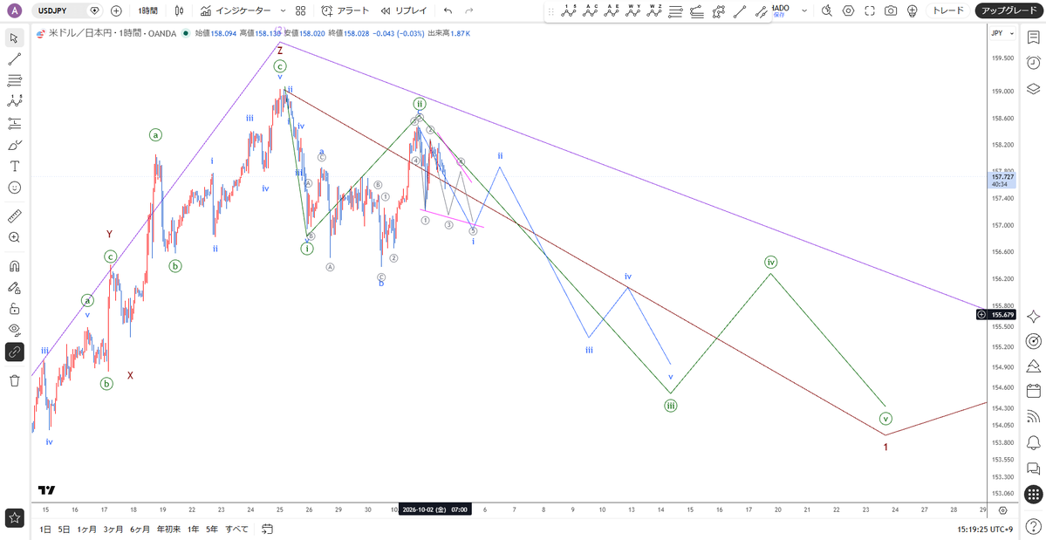Select the 1ヶ月 date range
Screen dimensions: 1046x540
[x=86, y=530]
